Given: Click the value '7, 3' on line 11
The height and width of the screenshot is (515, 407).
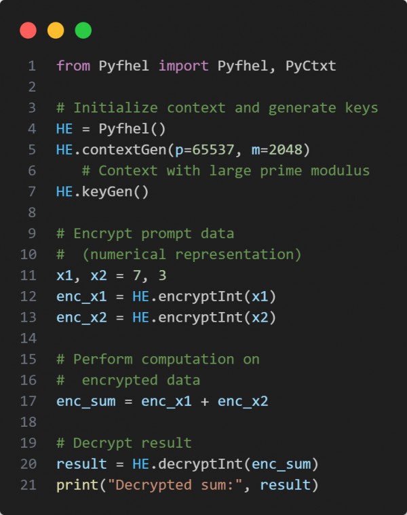Looking at the screenshot, I should [149, 275].
